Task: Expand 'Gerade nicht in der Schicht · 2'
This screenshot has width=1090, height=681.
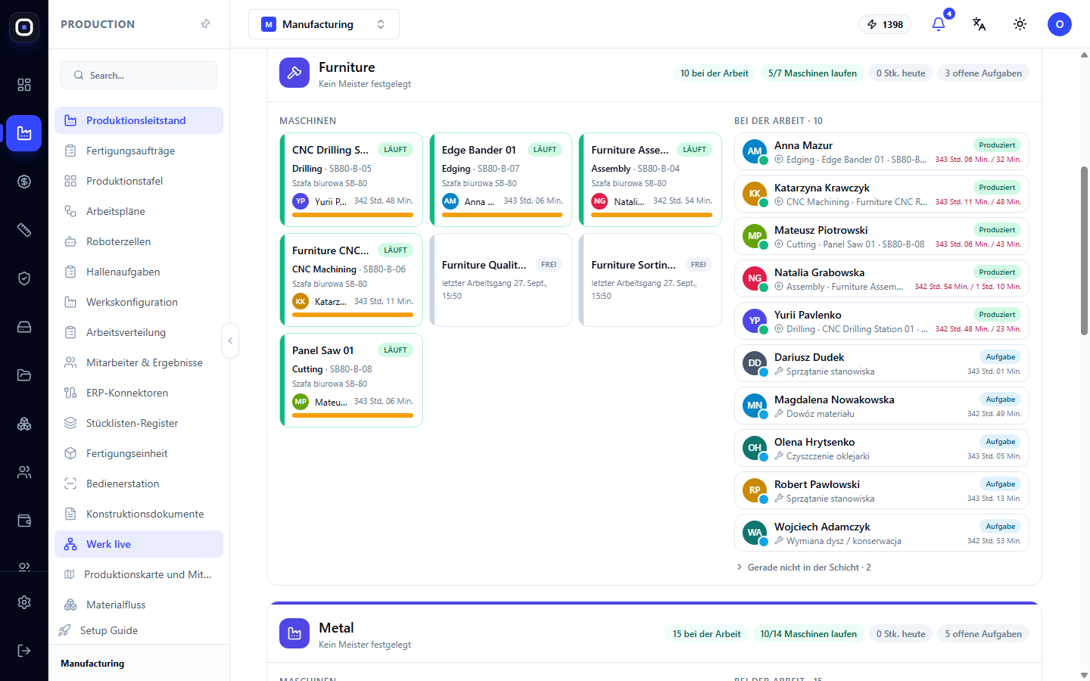Action: [804, 567]
